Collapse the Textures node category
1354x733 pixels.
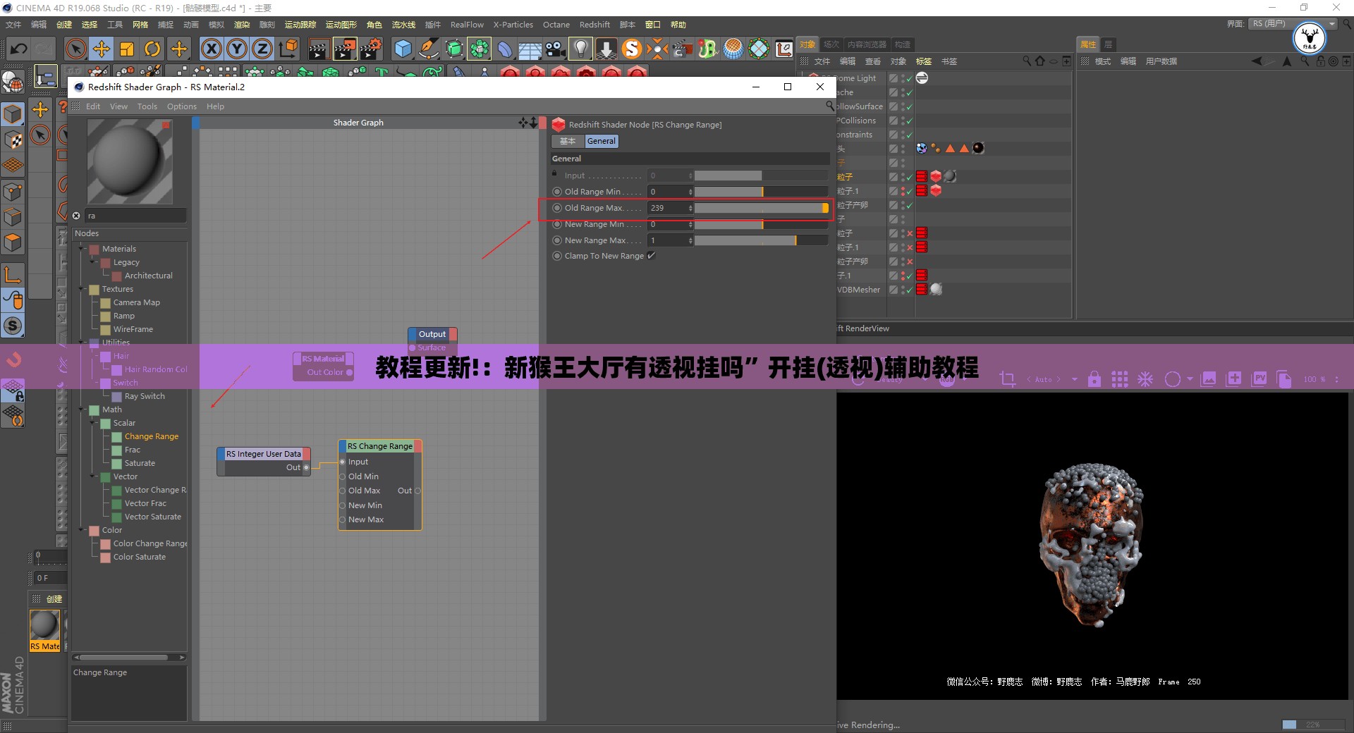click(82, 289)
